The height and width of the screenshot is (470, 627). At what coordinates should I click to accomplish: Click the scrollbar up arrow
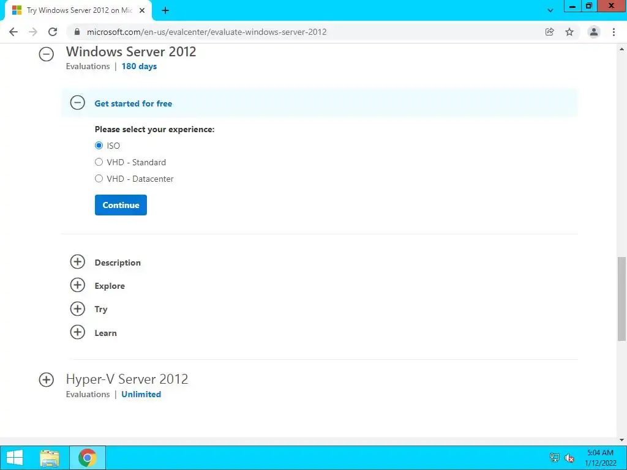coord(621,49)
